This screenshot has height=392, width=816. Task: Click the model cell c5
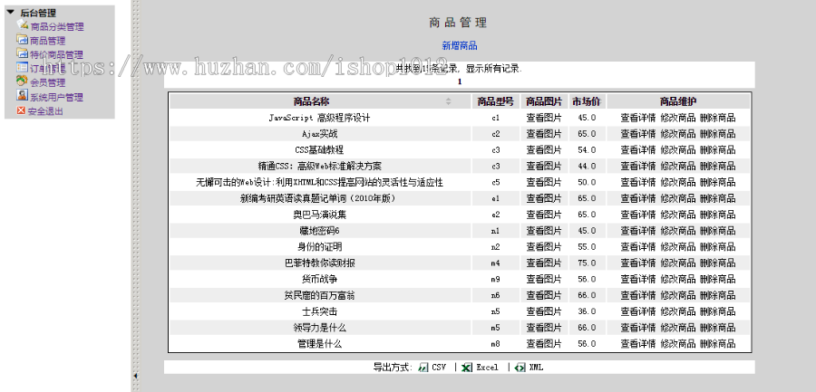495,183
